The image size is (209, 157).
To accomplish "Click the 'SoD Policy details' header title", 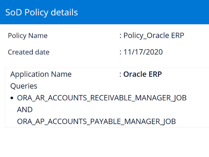I will pos(41,12).
